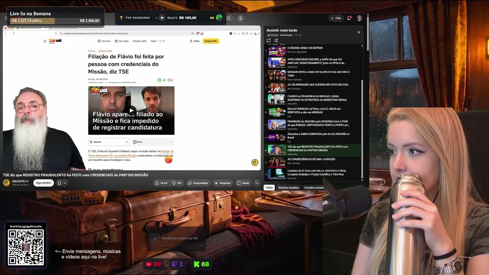The width and height of the screenshot is (489, 275).
Task: Click the Assine UOL button
Action: 211,41
